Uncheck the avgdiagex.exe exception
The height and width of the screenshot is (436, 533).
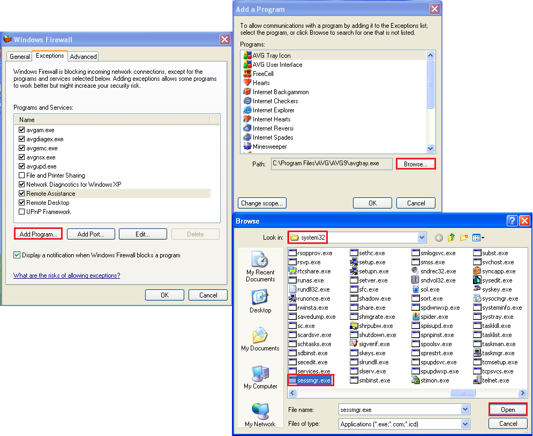[x=22, y=139]
